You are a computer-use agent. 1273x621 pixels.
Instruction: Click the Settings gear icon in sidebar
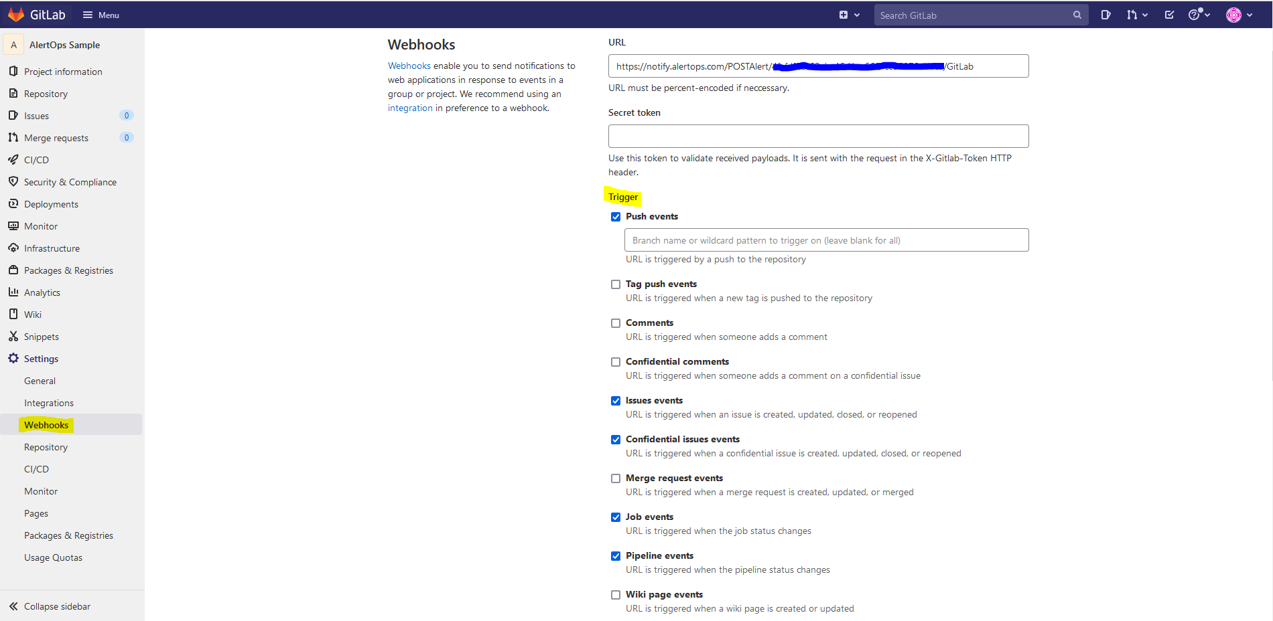point(13,359)
